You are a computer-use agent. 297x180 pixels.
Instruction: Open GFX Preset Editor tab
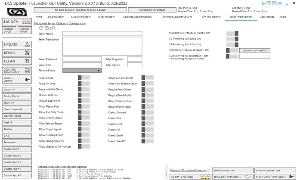point(211,17)
